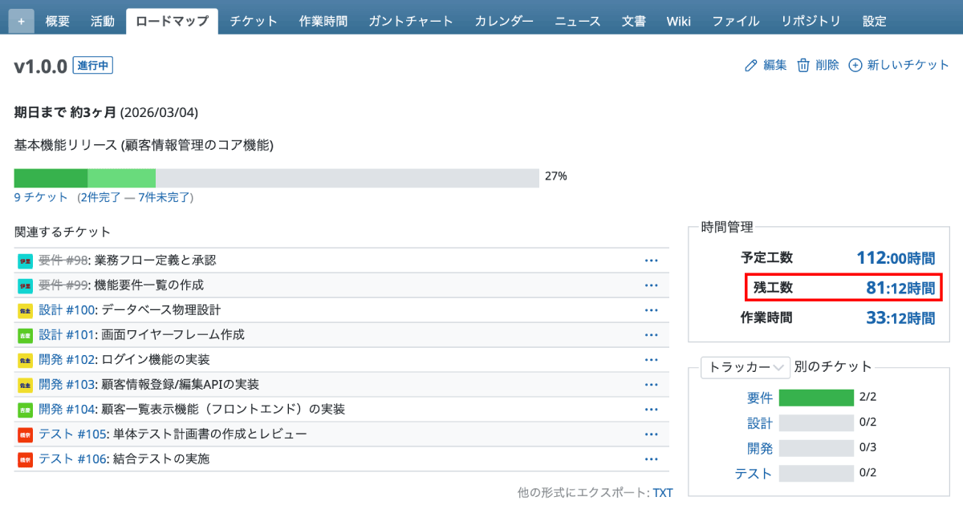963x505 pixels.
Task: Open ellipsis menu on 開発 #104 row
Action: (x=651, y=410)
